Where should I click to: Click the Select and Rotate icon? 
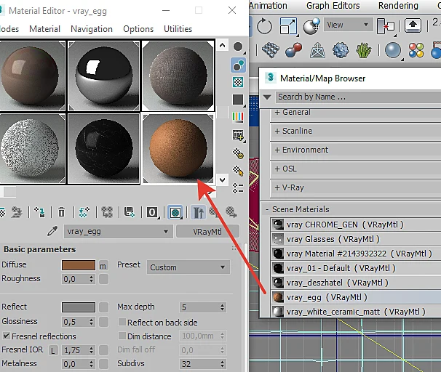click(264, 26)
